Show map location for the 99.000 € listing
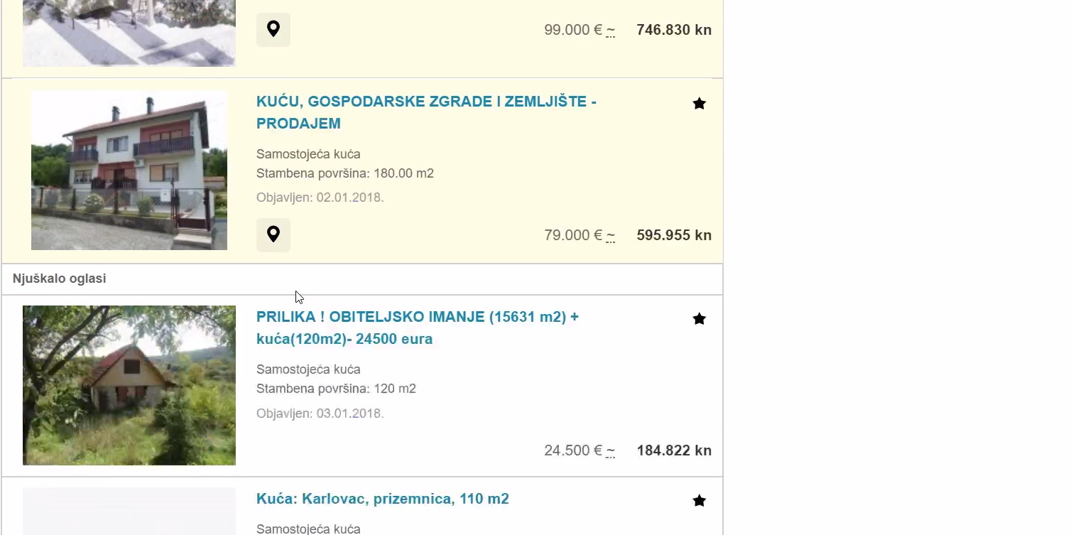This screenshot has height=535, width=1071. (x=273, y=30)
